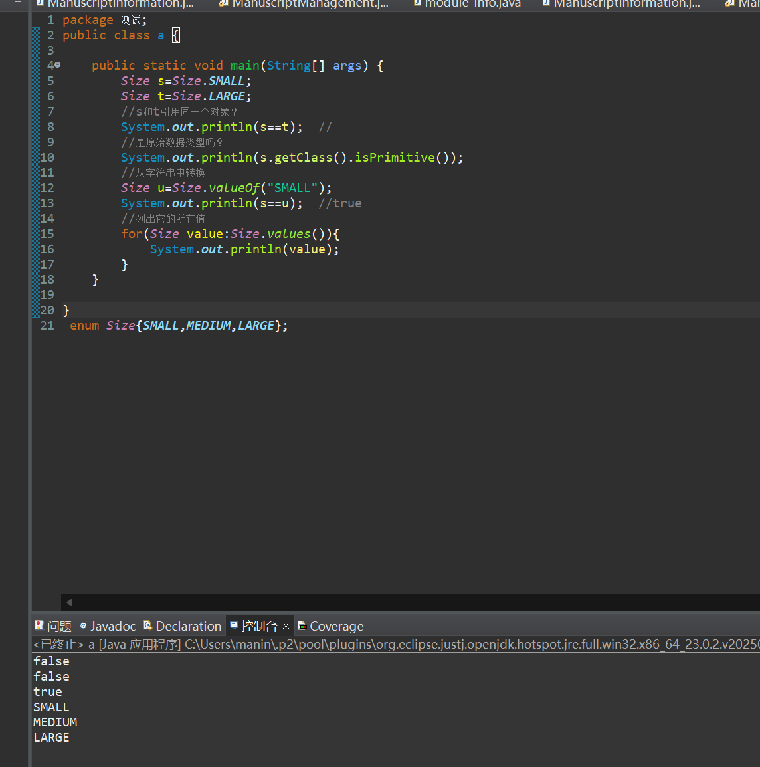Click the first false line in console
Screen dimensions: 760x767
coord(51,661)
